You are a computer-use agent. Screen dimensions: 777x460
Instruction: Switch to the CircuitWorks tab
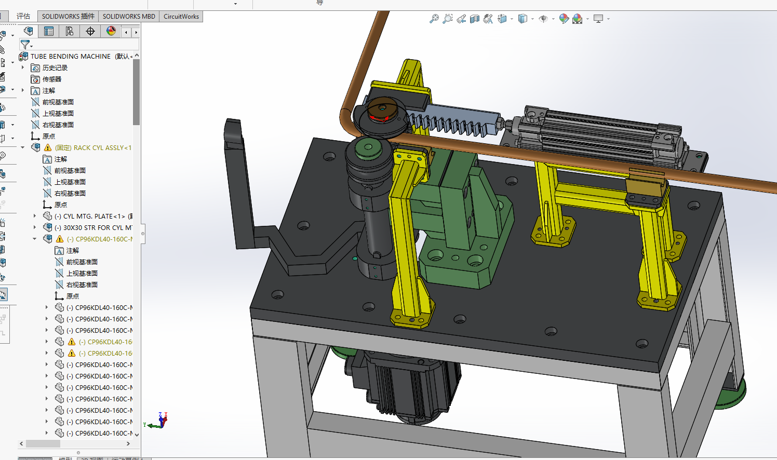tap(181, 16)
